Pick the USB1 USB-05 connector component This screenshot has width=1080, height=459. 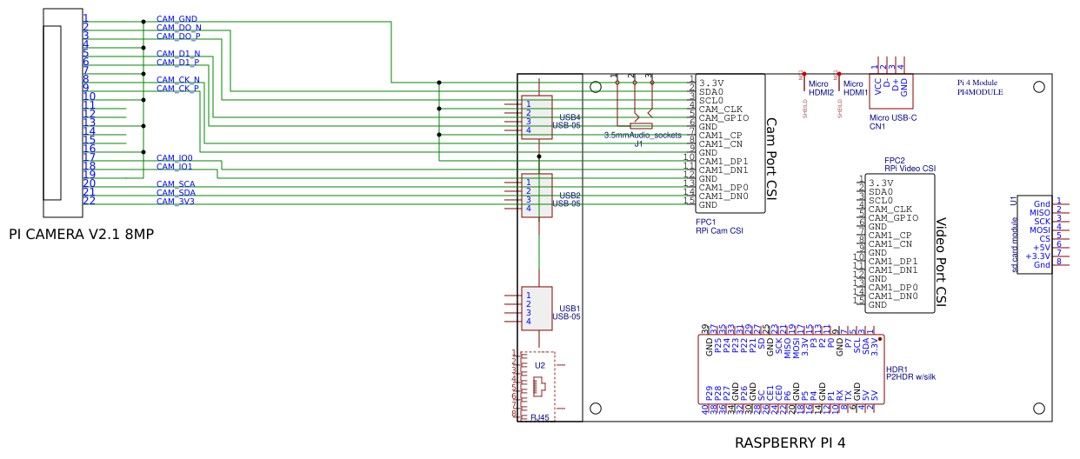tap(537, 309)
